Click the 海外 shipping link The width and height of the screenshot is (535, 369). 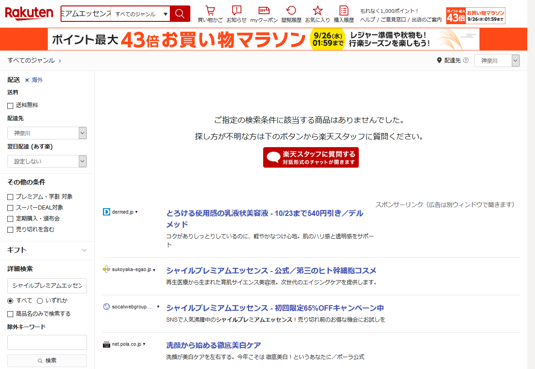tap(37, 80)
